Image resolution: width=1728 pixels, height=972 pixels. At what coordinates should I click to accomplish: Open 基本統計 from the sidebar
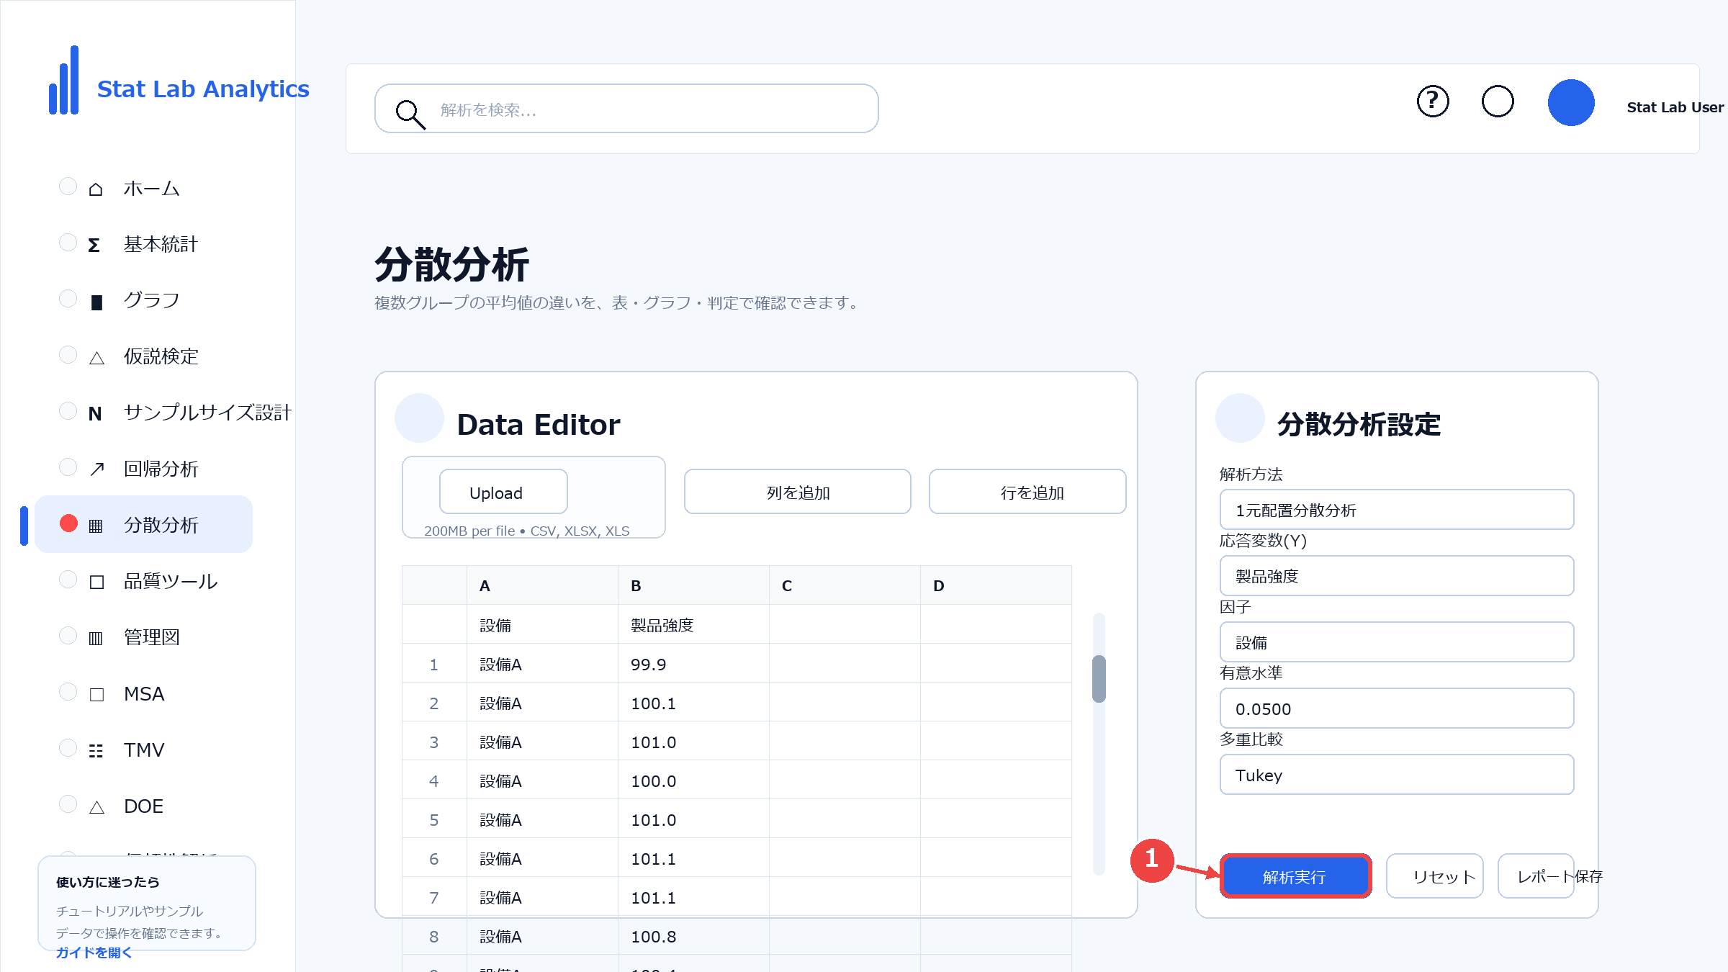(161, 245)
